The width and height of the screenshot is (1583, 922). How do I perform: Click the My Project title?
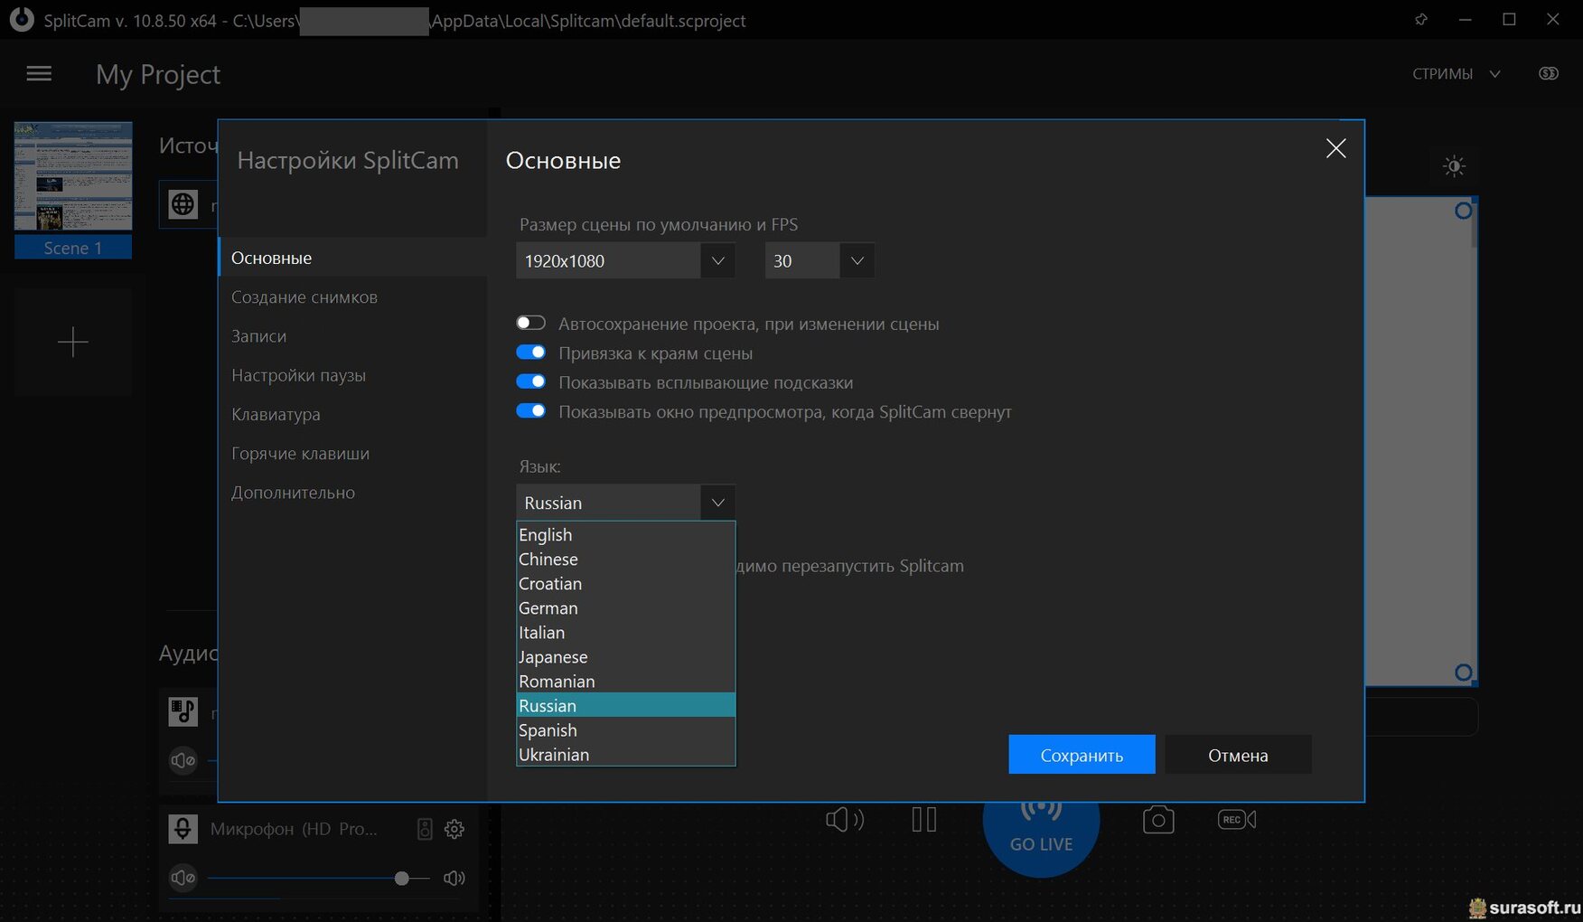pyautogui.click(x=158, y=74)
